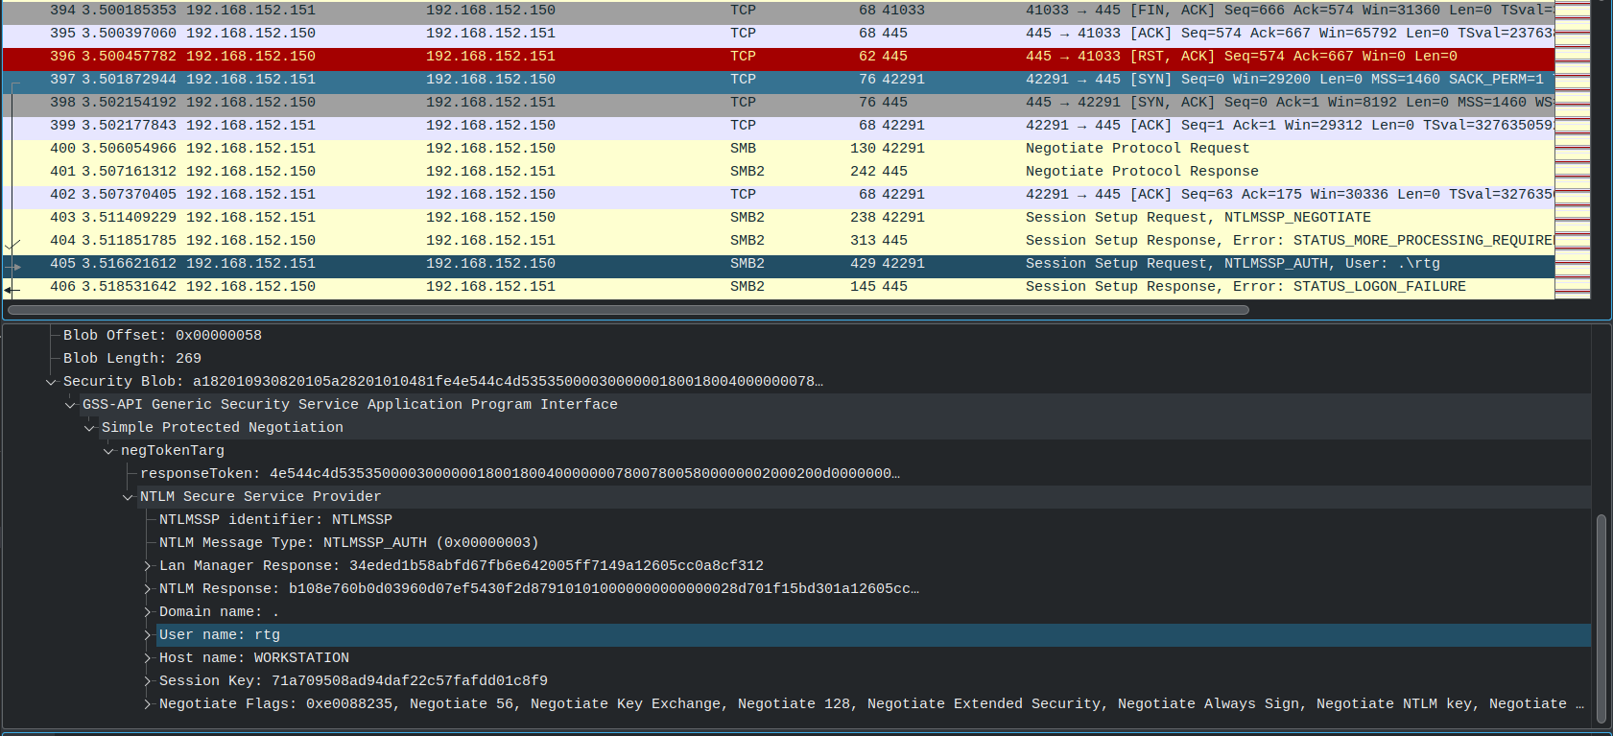
Task: Select packet 400 Negotiate Protocol Request
Action: click(778, 149)
